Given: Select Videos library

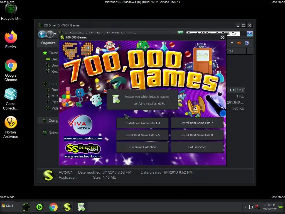Looking at the screenshot, I should click(x=51, y=108).
